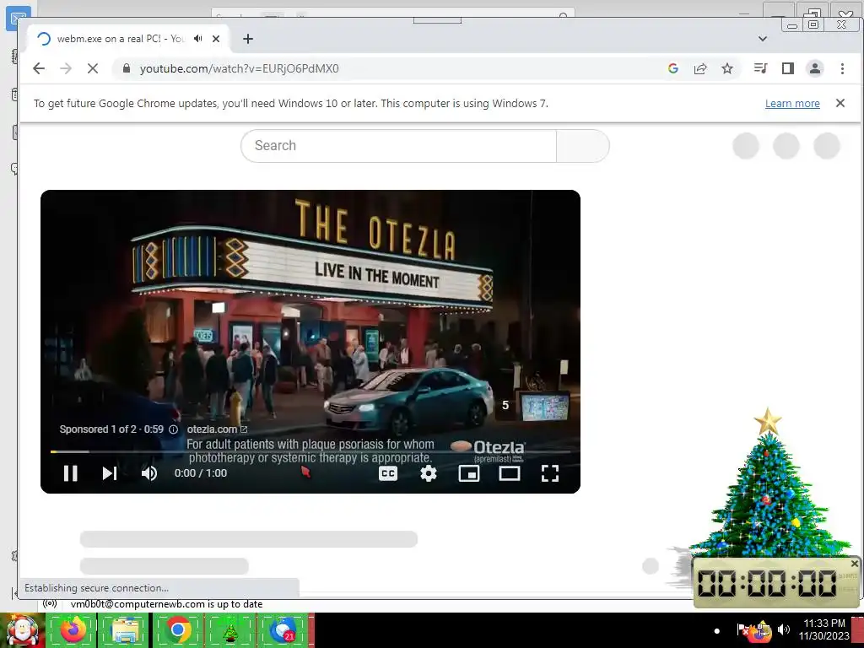Click skip ad countdown thumbnail
The height and width of the screenshot is (648, 864).
coord(532,406)
